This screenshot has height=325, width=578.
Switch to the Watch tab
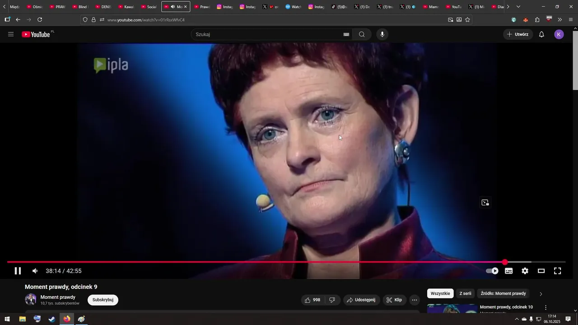[293, 7]
